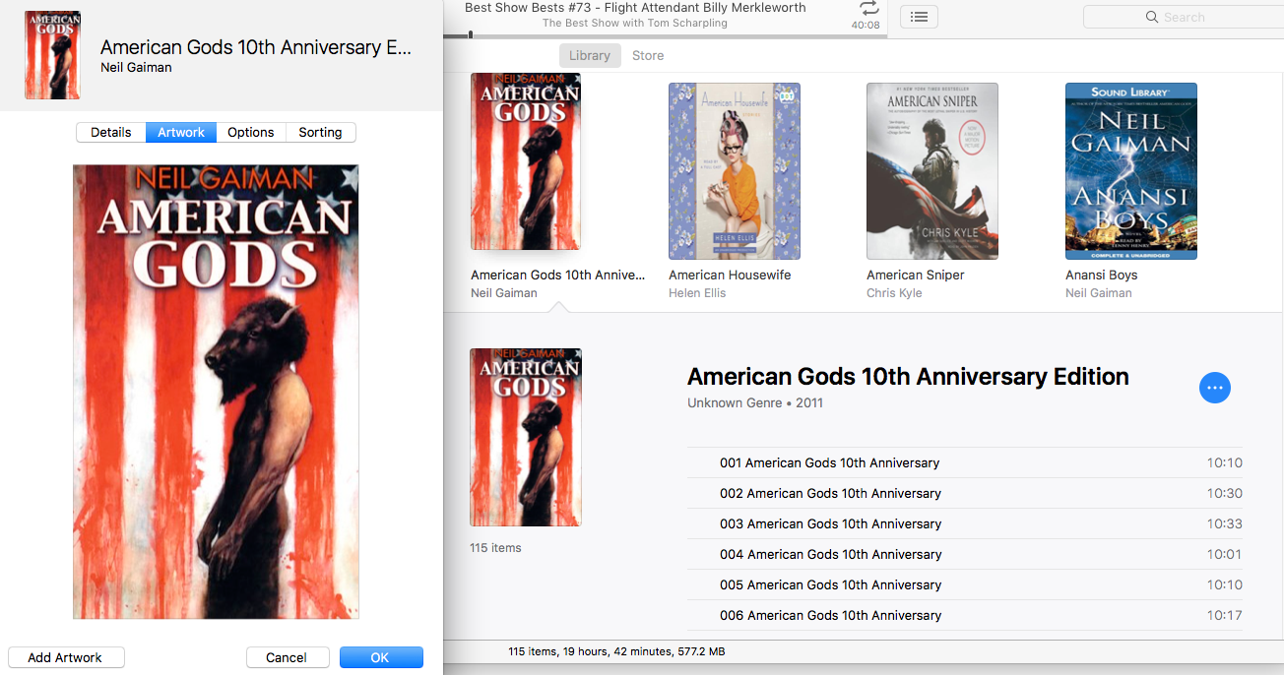Viewport: 1284px width, 675px height.
Task: Select track 006 American Gods 10th Anniversary
Action: [x=965, y=615]
